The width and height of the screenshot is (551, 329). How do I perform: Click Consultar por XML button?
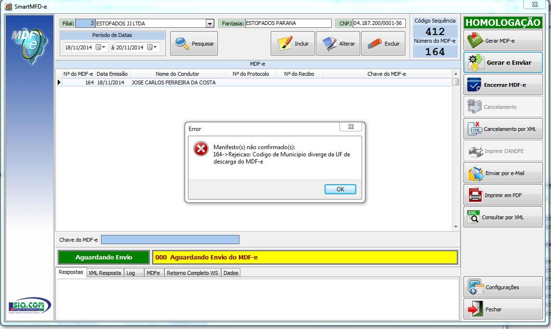[x=503, y=217]
